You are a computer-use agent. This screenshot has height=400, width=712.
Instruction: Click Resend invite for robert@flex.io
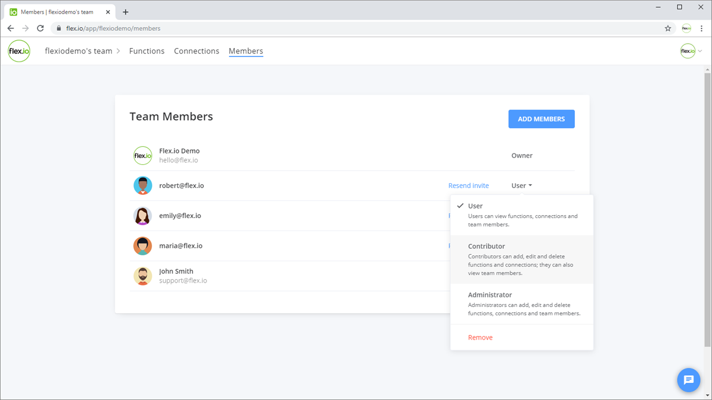point(468,185)
